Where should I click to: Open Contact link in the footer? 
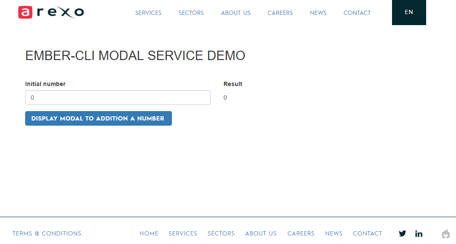point(367,233)
